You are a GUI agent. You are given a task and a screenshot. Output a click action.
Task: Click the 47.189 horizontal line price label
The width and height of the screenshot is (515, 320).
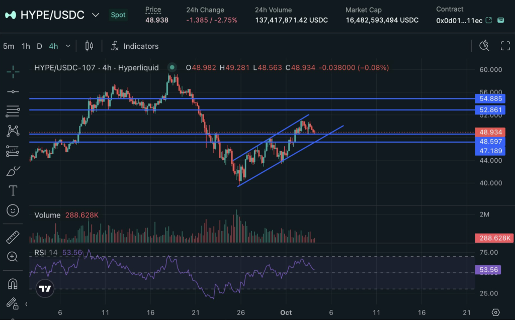pyautogui.click(x=490, y=151)
